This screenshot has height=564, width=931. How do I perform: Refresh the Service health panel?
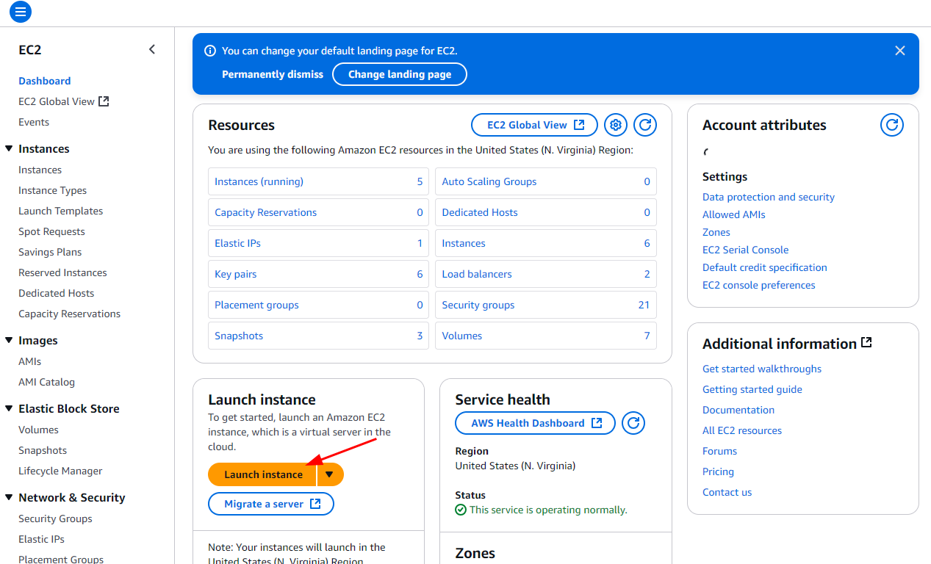633,423
